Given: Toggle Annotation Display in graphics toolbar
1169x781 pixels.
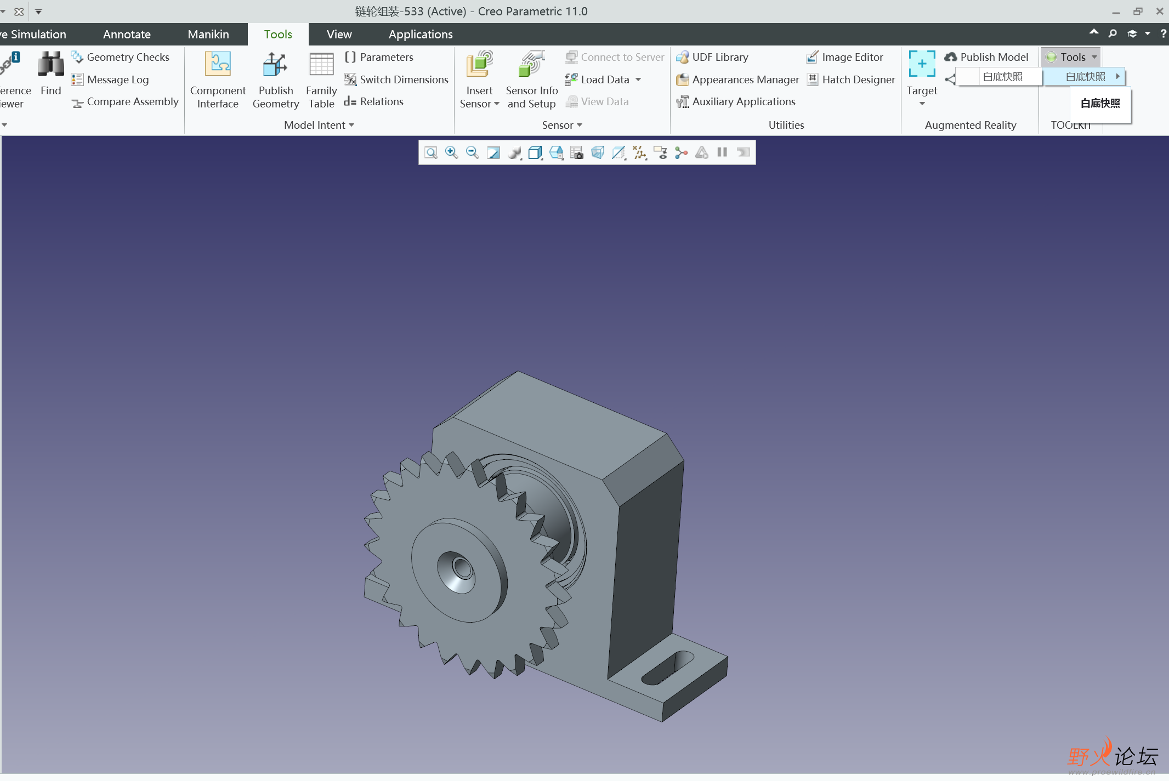Looking at the screenshot, I should click(x=660, y=152).
